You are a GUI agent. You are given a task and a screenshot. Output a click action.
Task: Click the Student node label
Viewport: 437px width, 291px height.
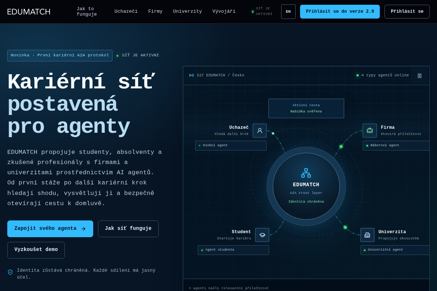241,232
